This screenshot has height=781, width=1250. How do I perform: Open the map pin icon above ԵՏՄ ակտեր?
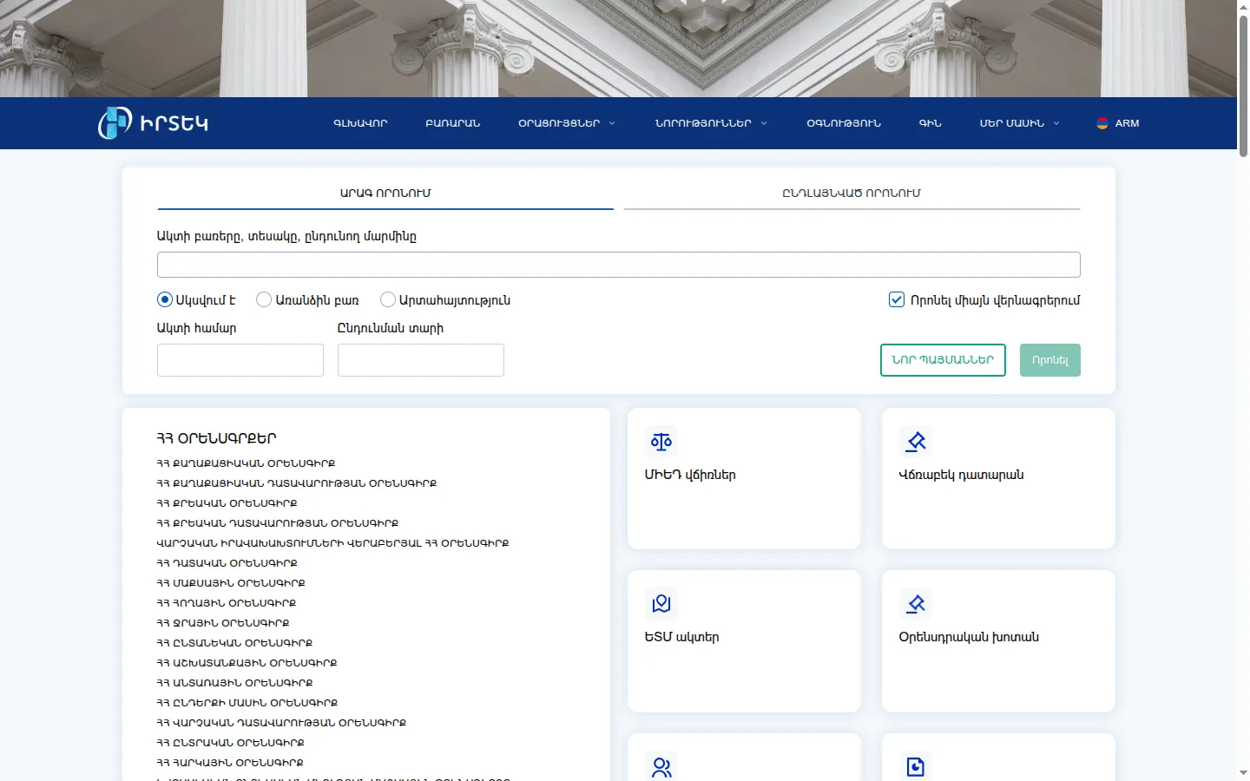[661, 604]
